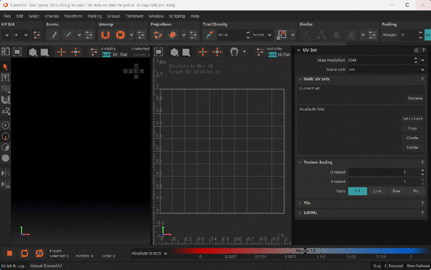The height and width of the screenshot is (270, 431).
Task: Open the Map resolution dropdown arrow
Action: tap(423, 60)
